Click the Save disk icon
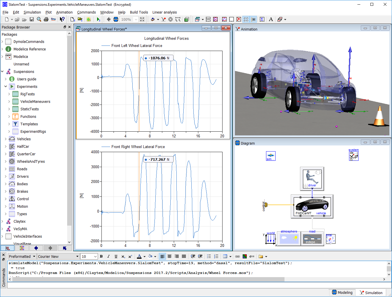392x297 pixels. click(x=32, y=19)
